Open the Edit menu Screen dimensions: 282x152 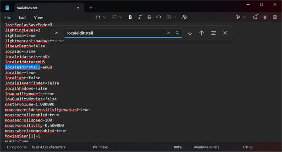point(22,18)
